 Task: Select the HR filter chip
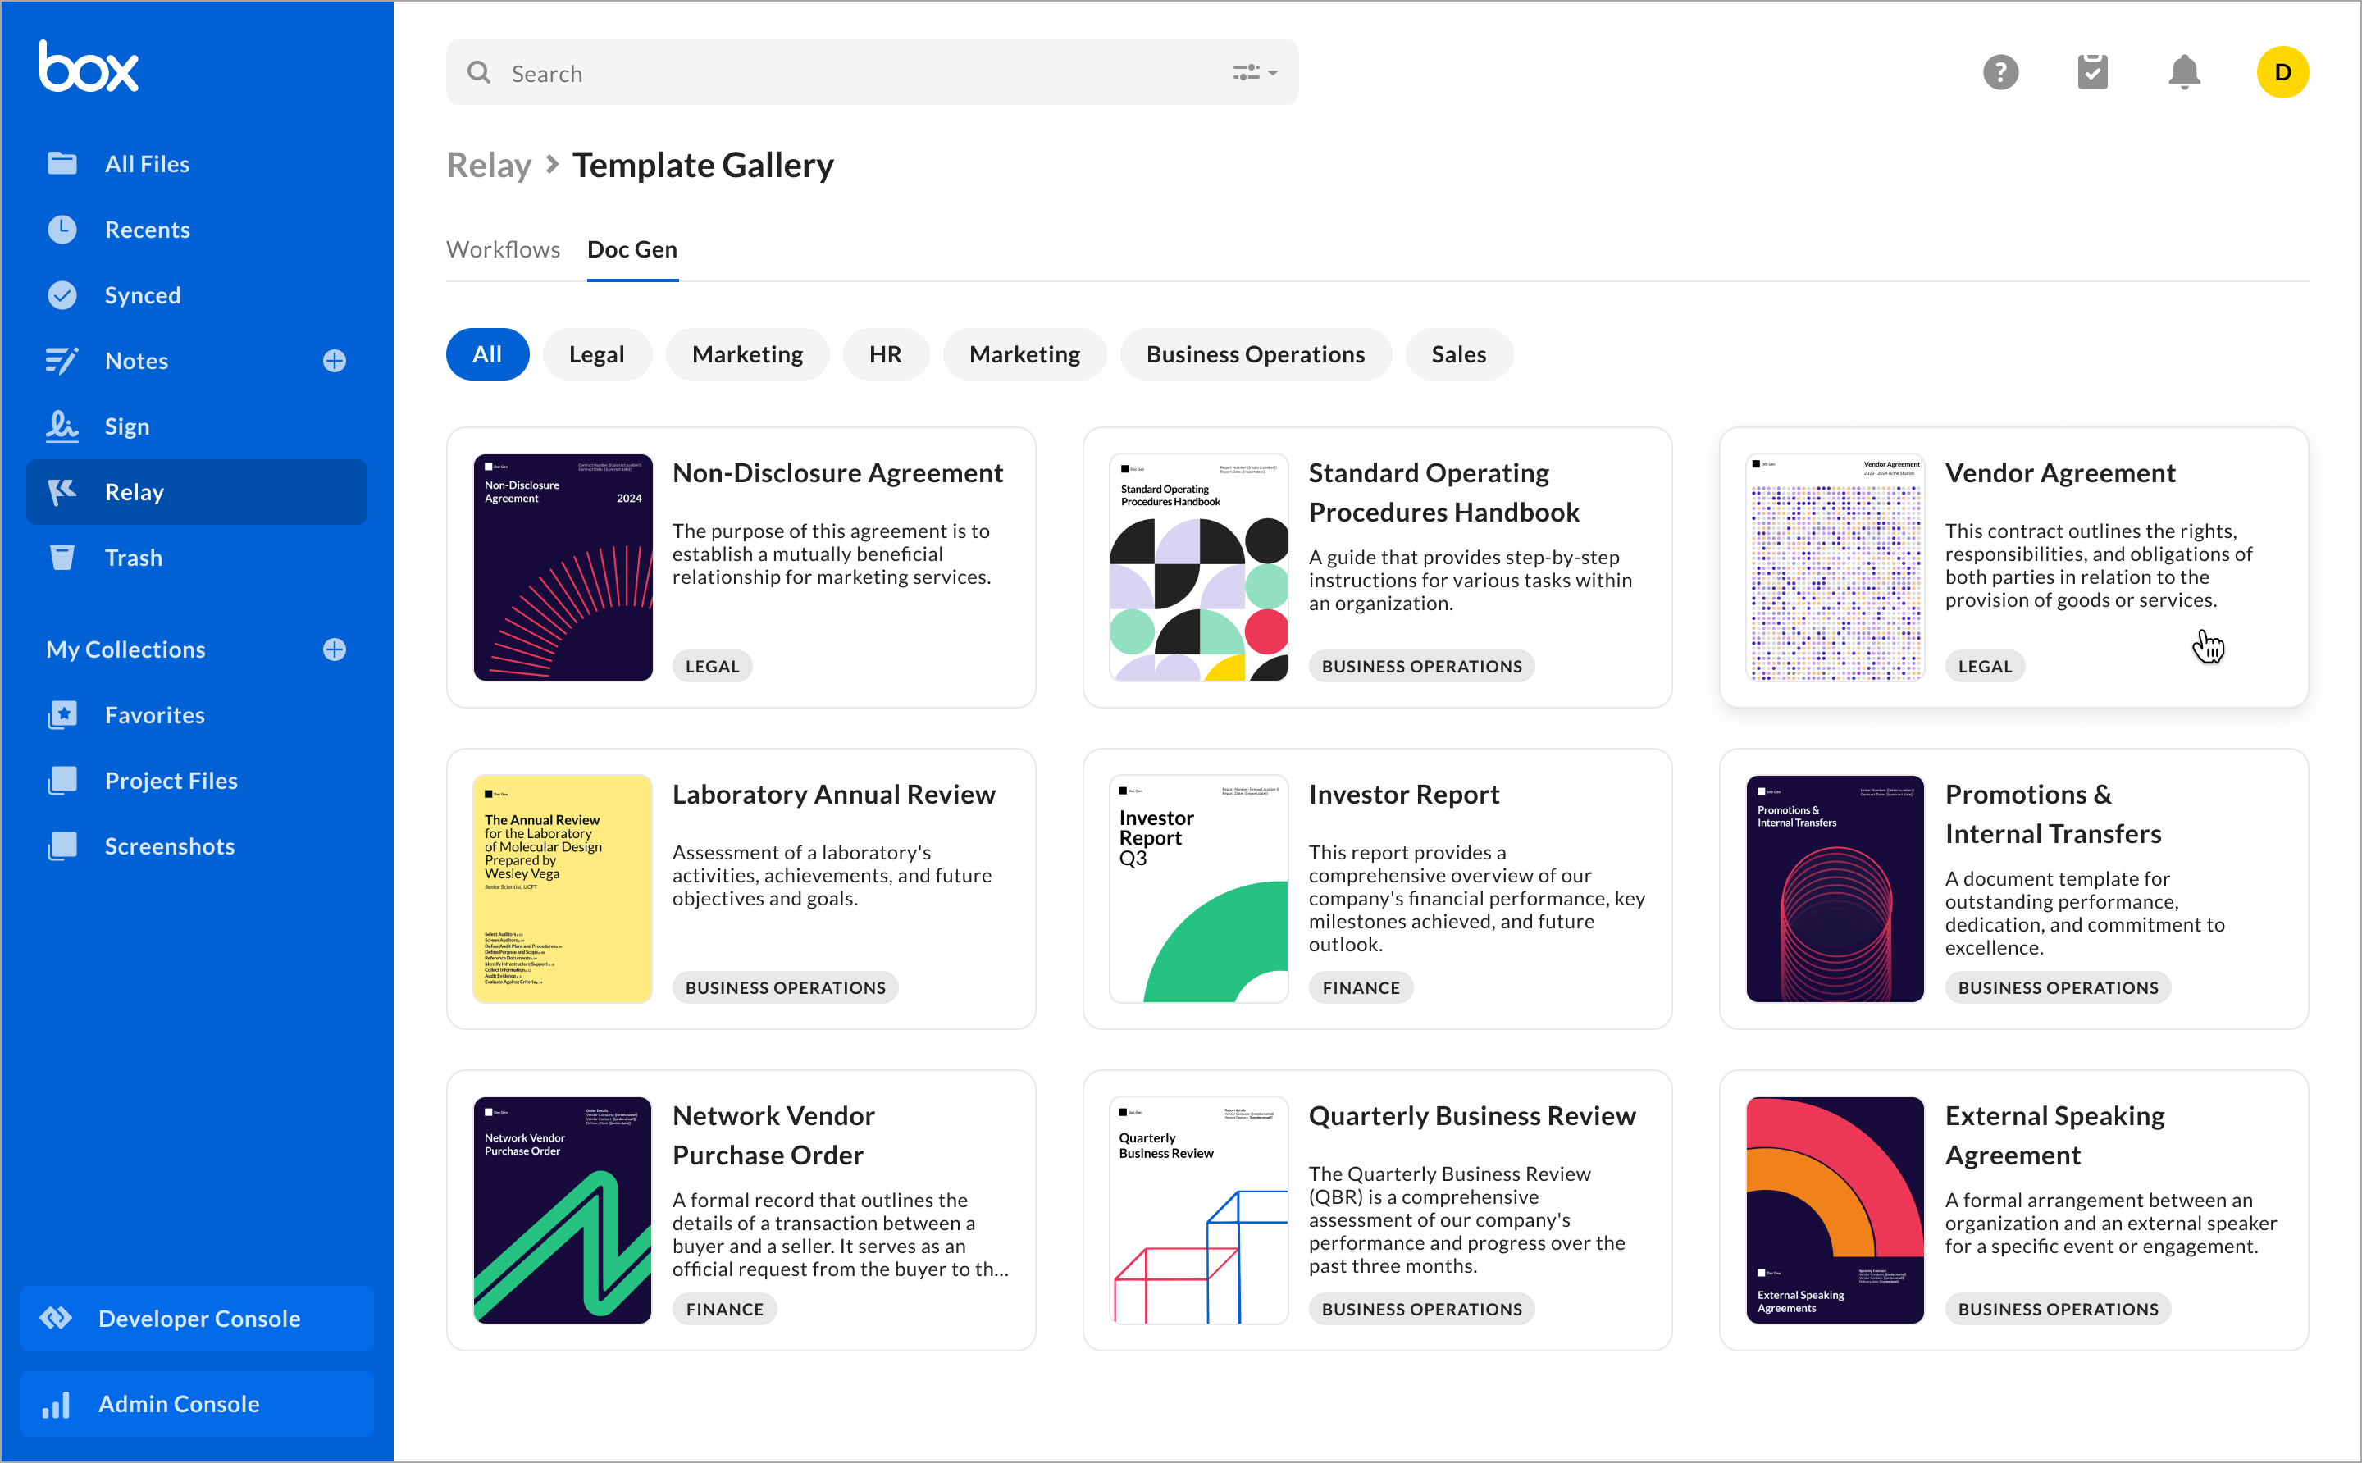pyautogui.click(x=886, y=354)
